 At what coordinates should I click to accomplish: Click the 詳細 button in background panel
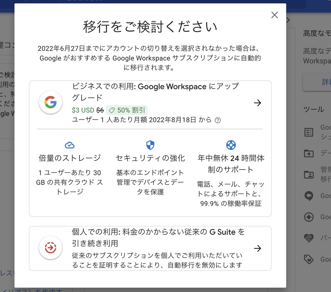pos(317,82)
